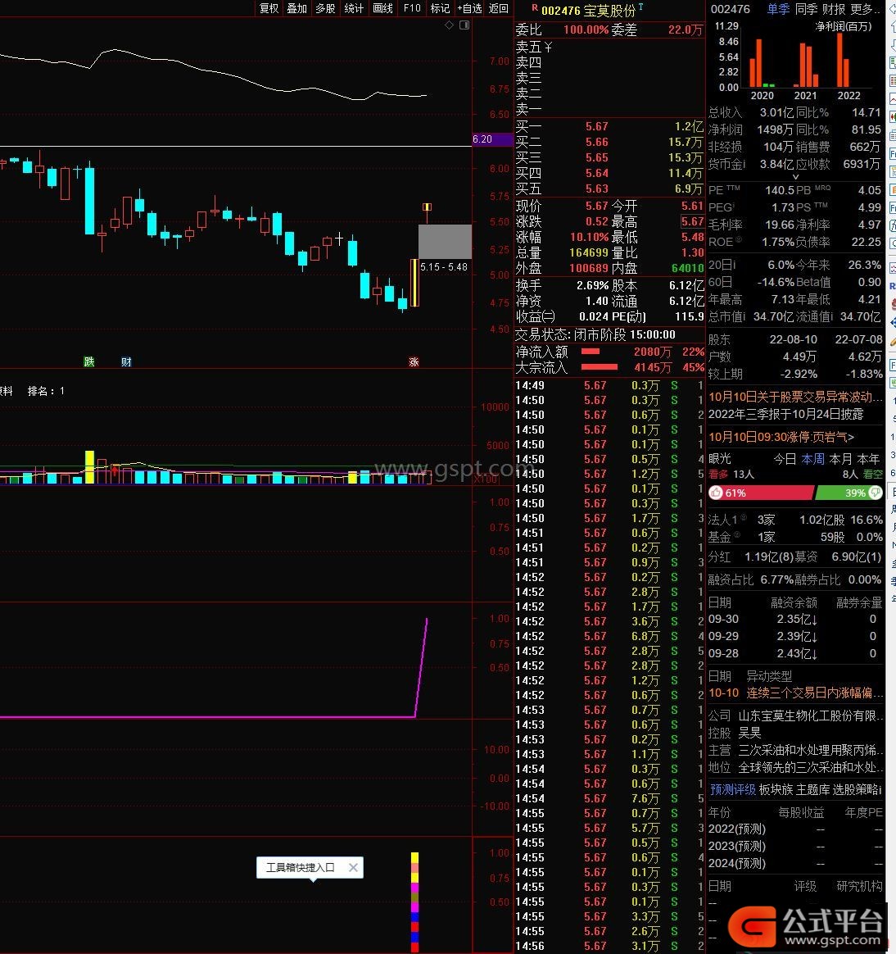
Task: Click the 返回 back button
Action: (499, 8)
